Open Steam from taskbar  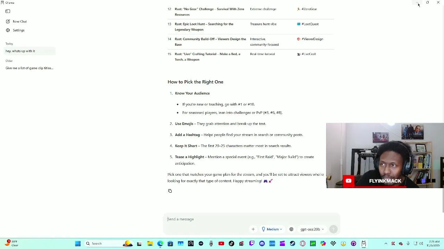[292, 244]
